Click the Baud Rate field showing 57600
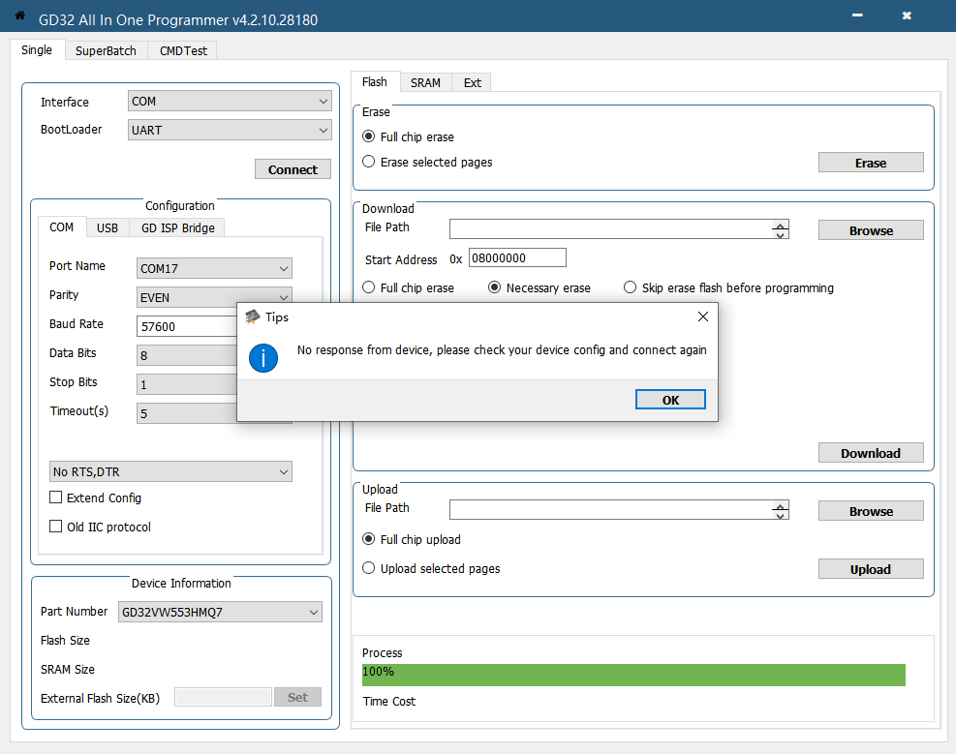Screen dimensions: 956x754 [187, 326]
